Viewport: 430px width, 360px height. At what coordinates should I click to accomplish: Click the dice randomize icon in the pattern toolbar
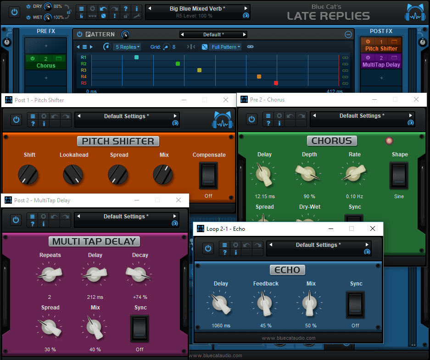[204, 47]
